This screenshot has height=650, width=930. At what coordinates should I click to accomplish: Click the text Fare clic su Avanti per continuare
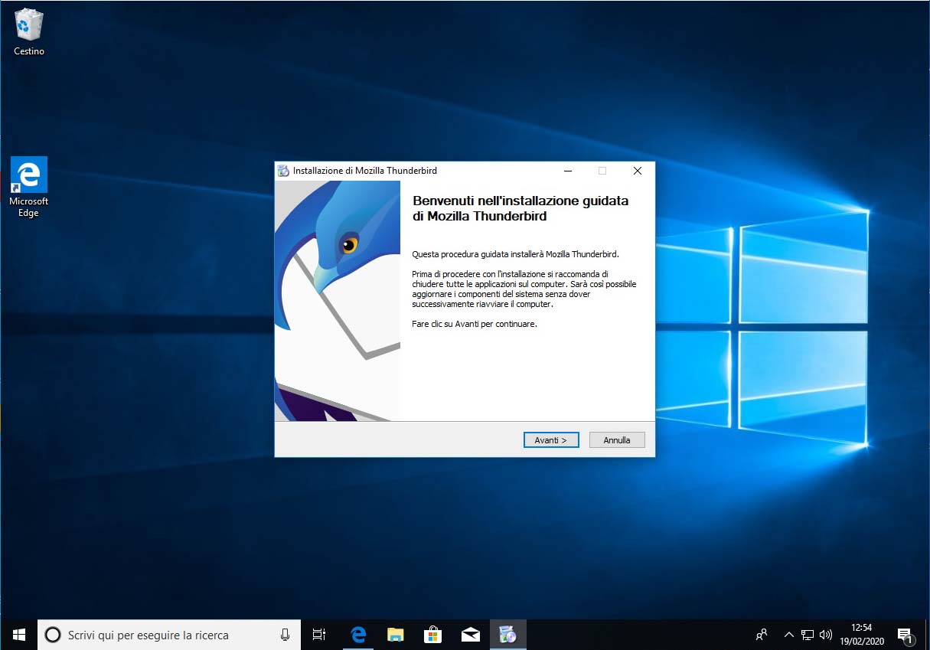tap(475, 324)
